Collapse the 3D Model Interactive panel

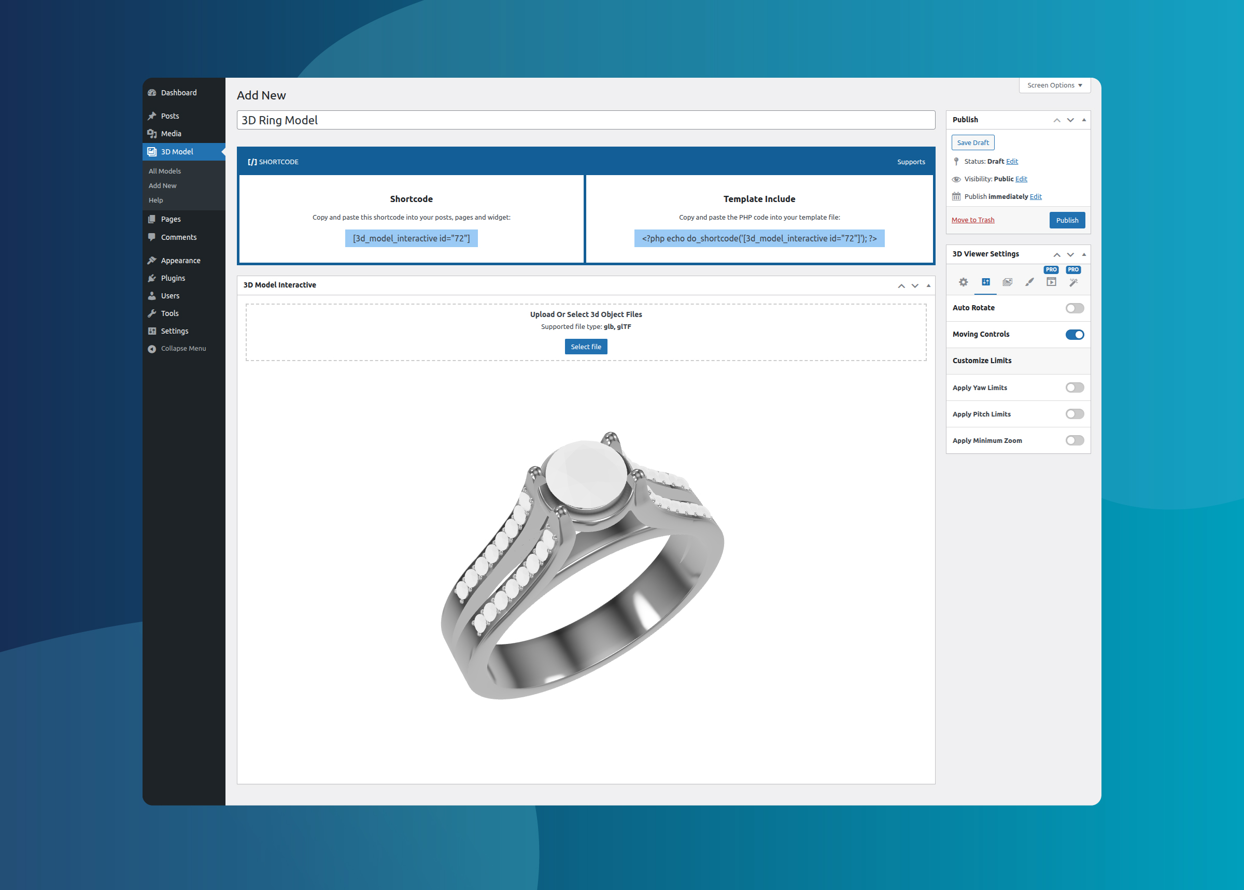pos(928,285)
